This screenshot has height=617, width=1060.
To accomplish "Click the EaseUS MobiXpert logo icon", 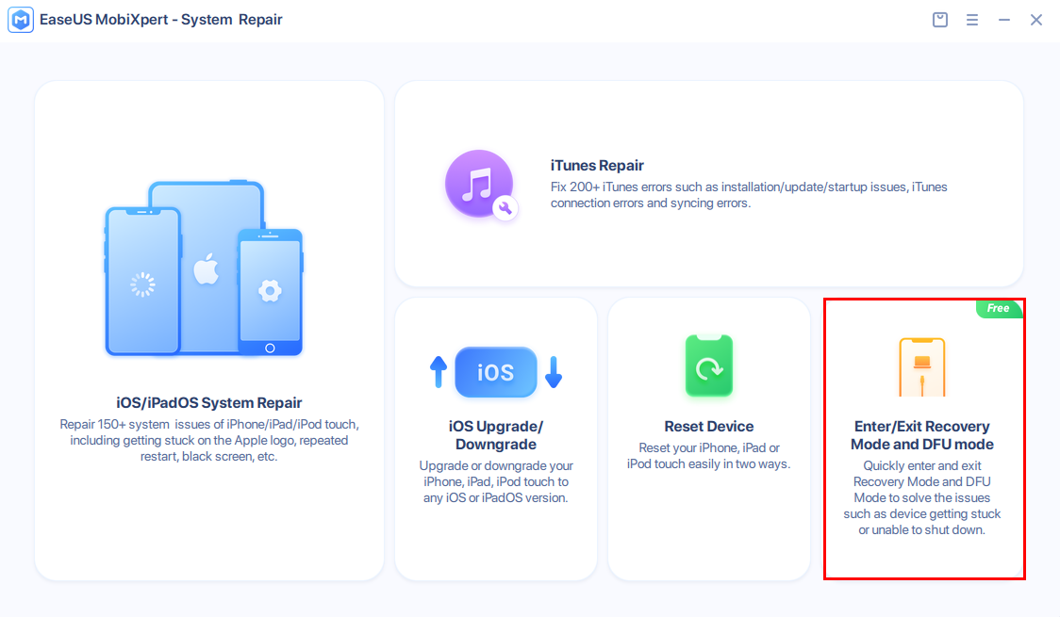I will [20, 20].
